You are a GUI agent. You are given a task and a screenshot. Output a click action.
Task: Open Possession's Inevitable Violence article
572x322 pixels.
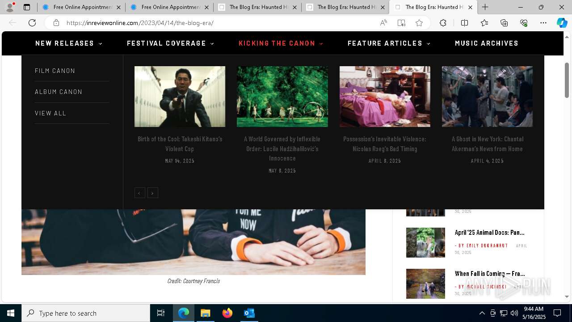[x=385, y=144]
